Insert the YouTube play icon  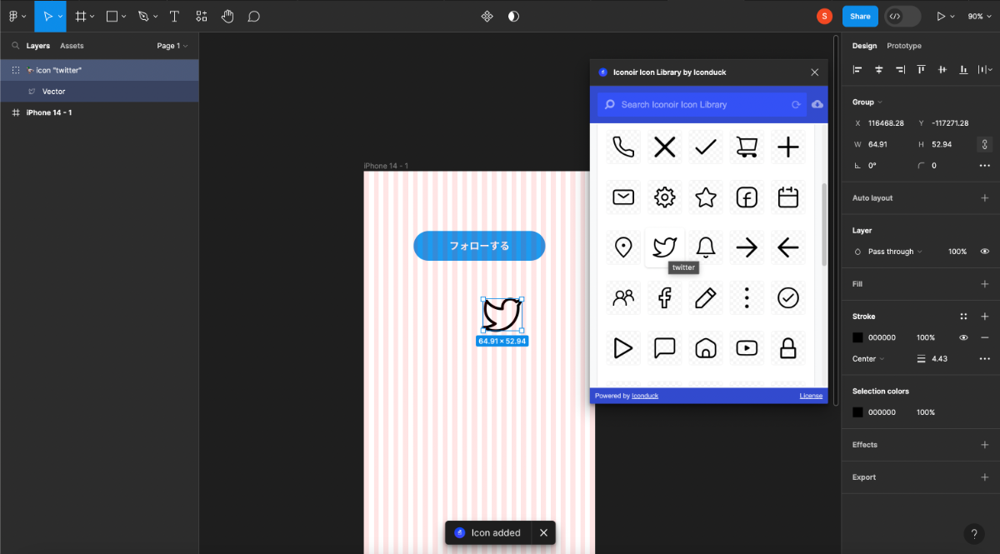[747, 347]
